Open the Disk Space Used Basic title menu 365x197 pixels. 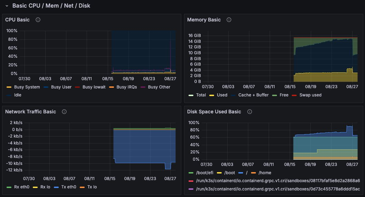pyautogui.click(x=214, y=112)
